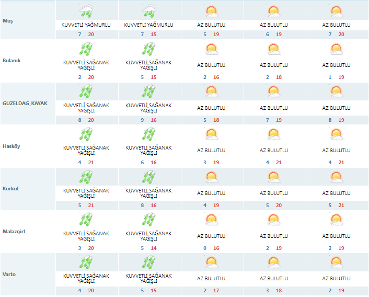Select Hasköy's first column heavy shower icon

coord(86,135)
